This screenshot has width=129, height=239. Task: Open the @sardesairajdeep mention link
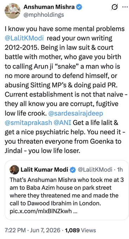(x=76, y=114)
